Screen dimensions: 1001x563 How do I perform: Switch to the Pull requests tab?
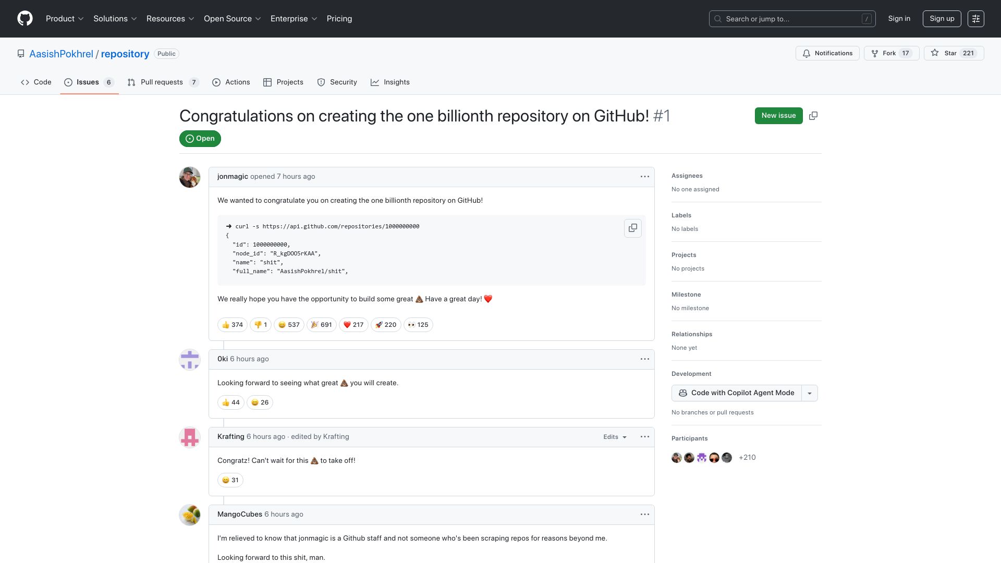(163, 82)
